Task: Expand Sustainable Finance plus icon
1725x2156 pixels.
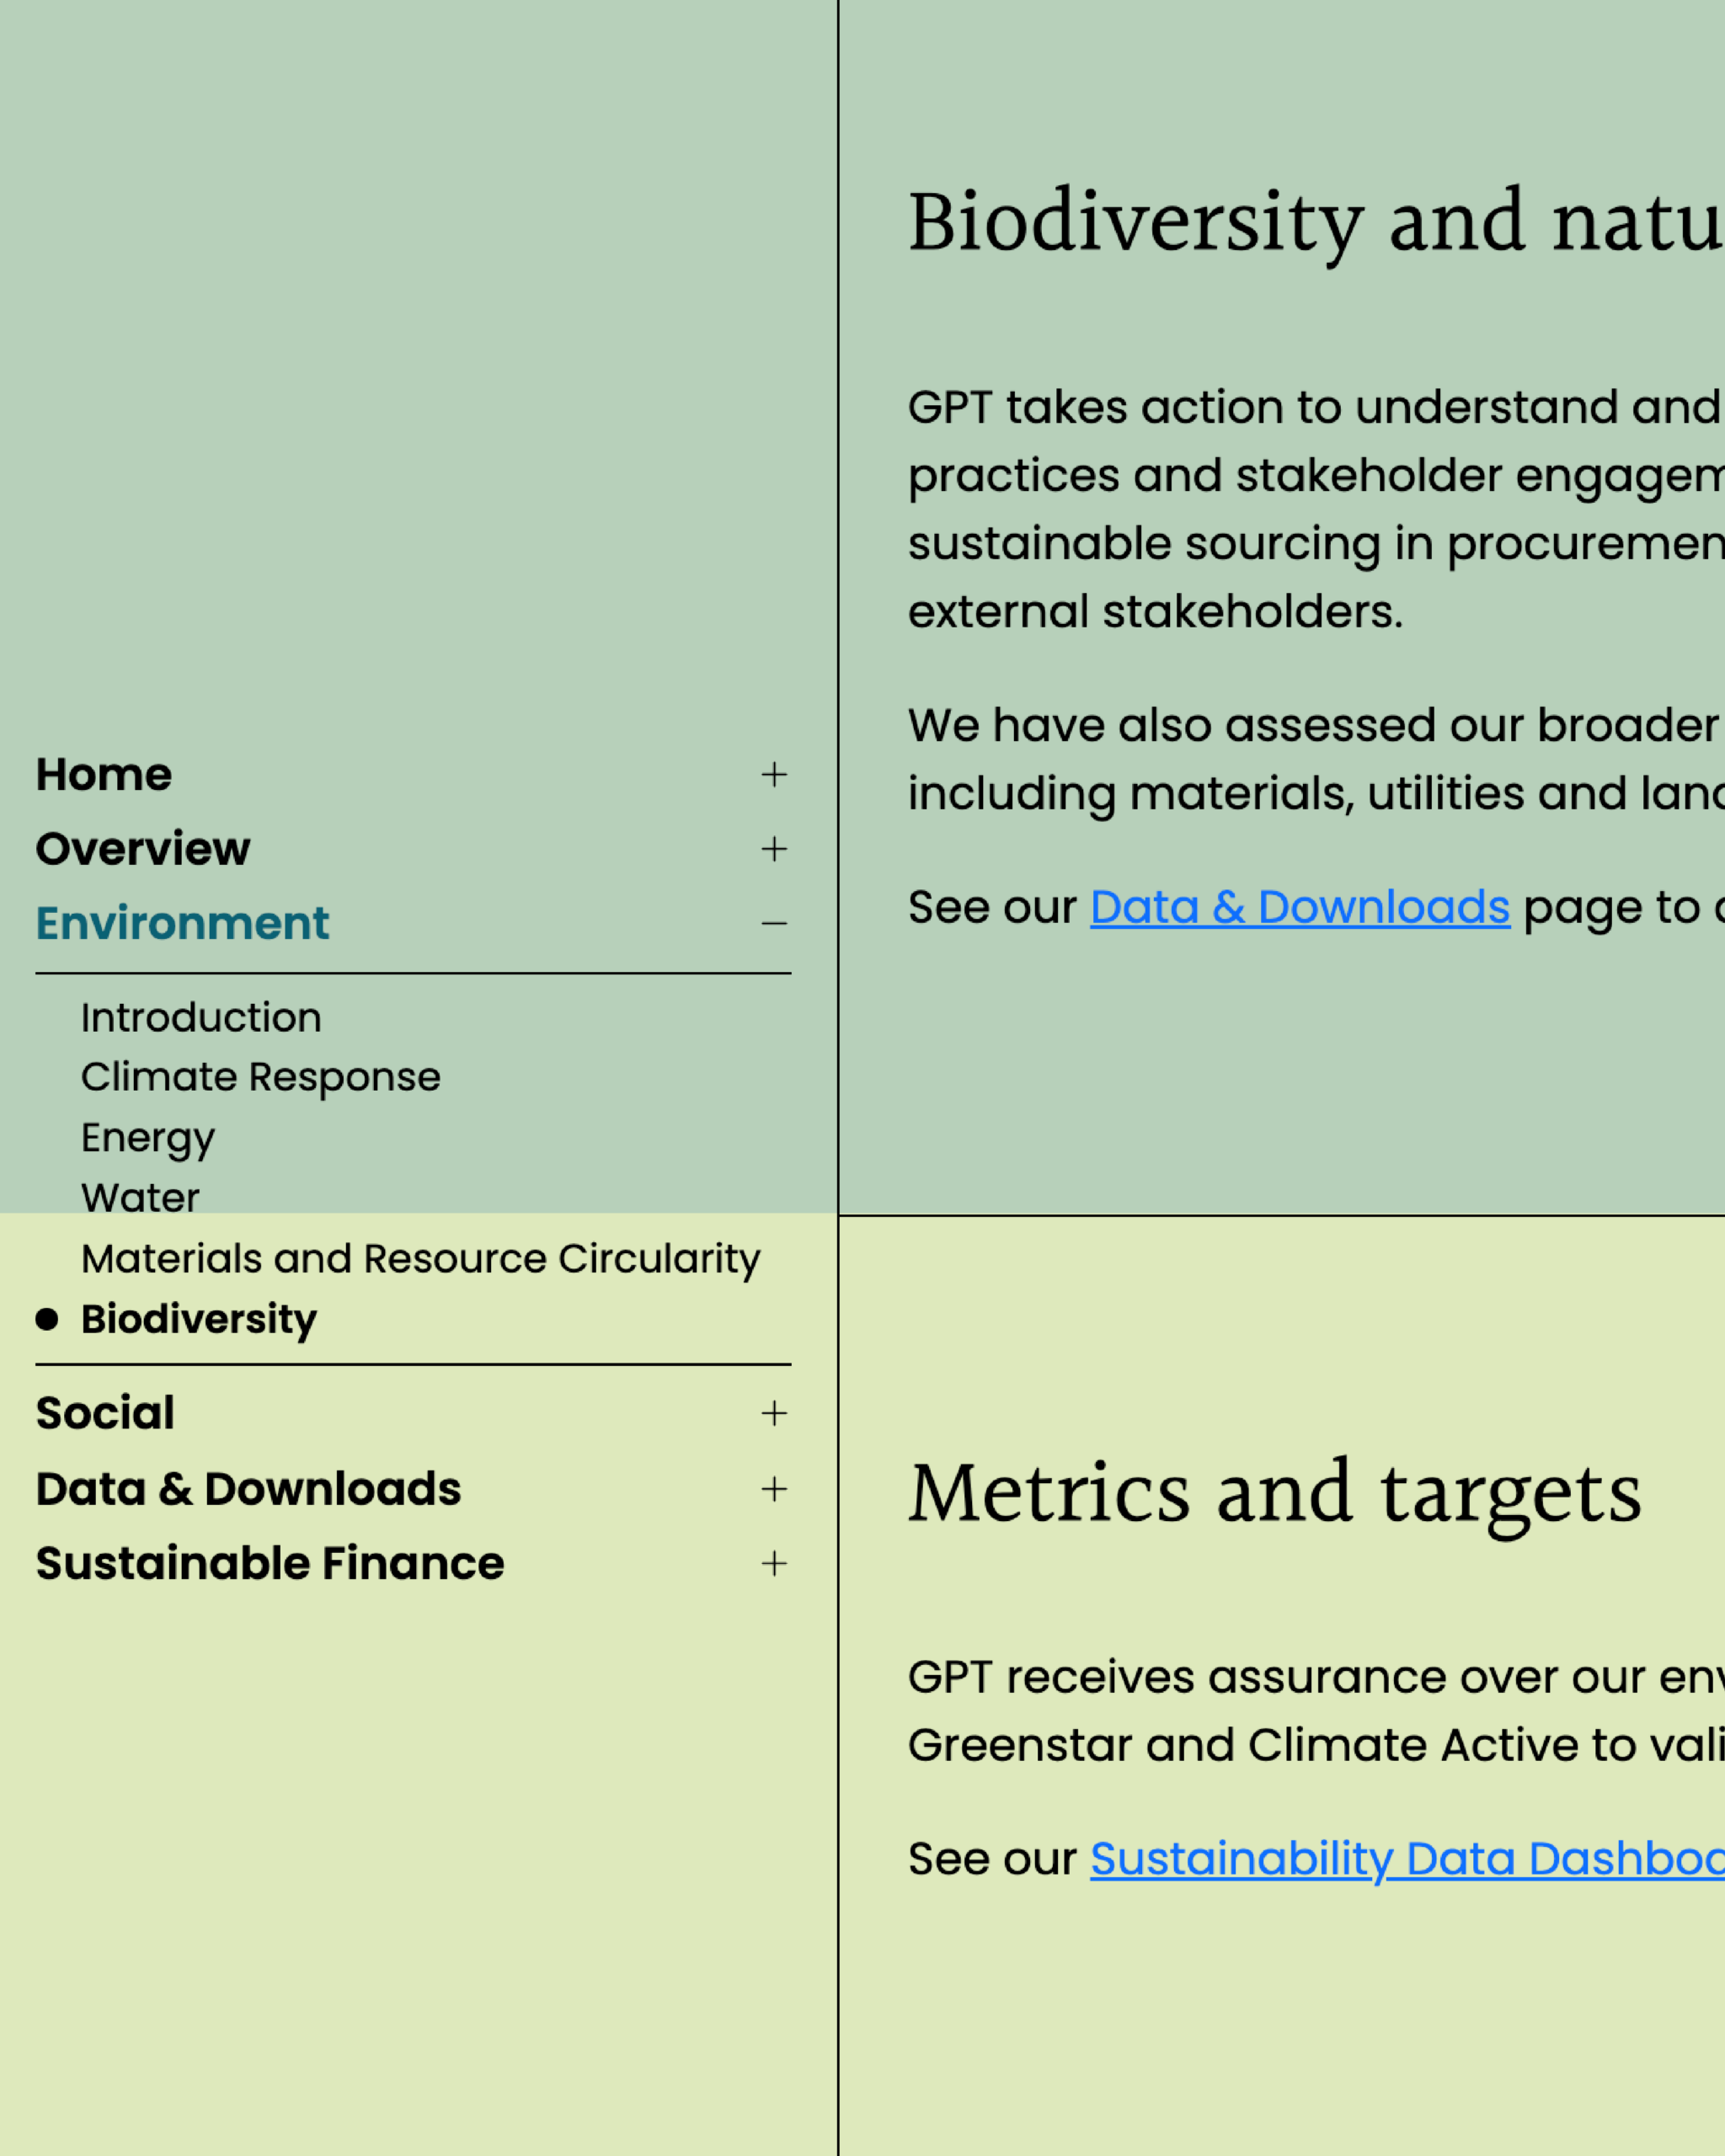Action: pyautogui.click(x=774, y=1564)
